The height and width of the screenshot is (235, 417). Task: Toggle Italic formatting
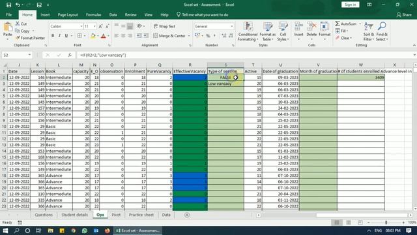pos(59,36)
